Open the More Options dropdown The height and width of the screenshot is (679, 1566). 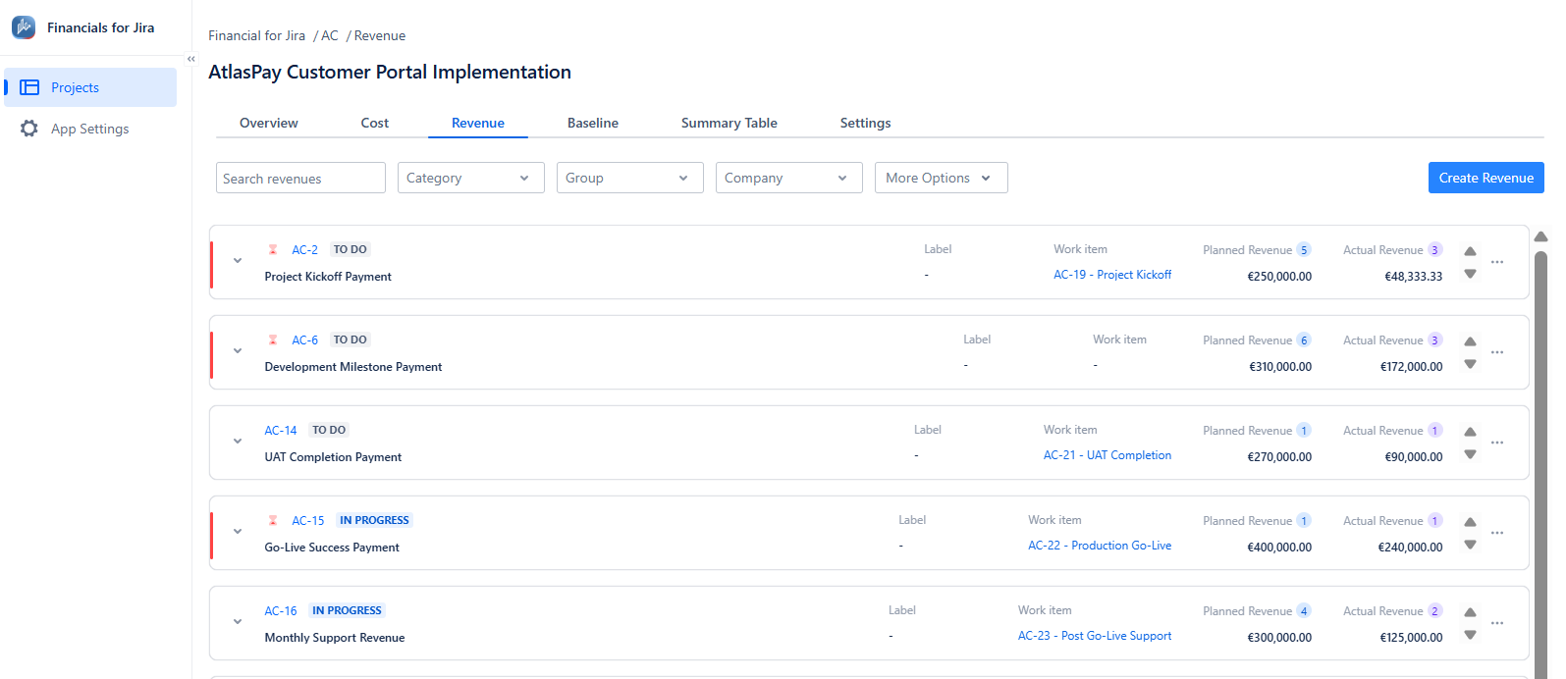click(x=942, y=178)
